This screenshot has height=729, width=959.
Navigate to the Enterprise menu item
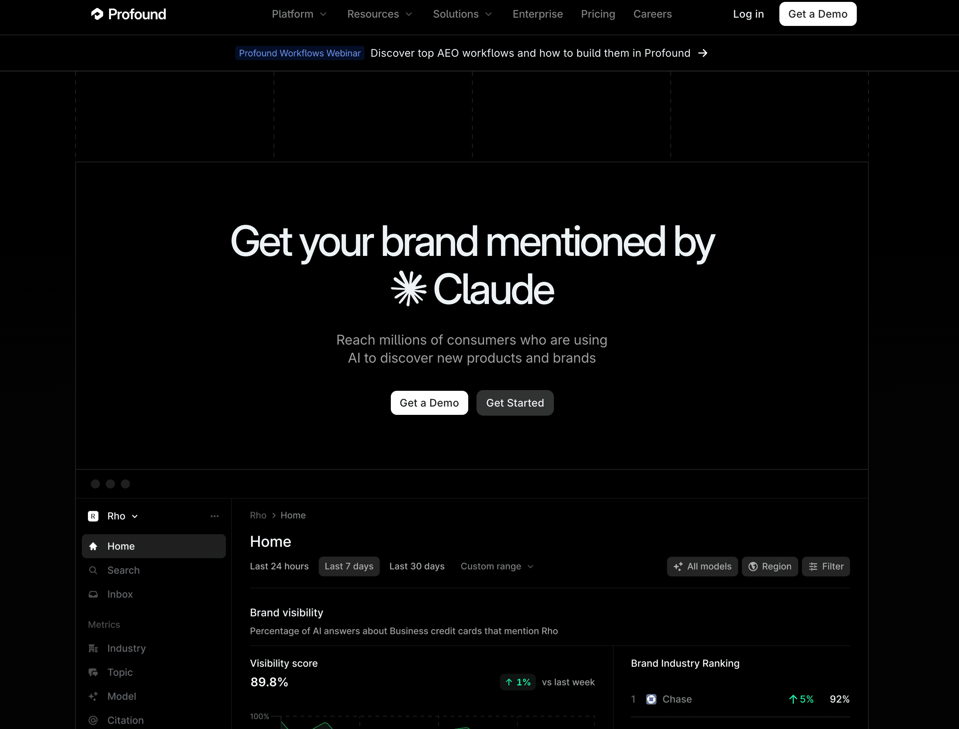tap(538, 14)
